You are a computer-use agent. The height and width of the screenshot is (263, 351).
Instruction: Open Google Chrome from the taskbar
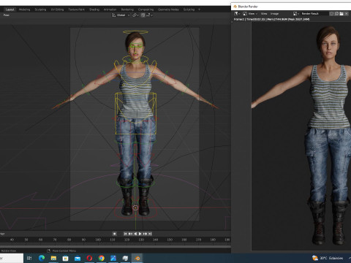tap(102, 258)
